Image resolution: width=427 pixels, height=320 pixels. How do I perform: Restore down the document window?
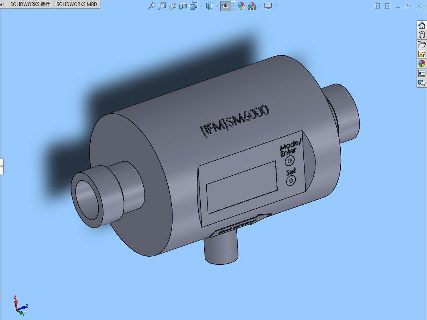[x=408, y=6]
